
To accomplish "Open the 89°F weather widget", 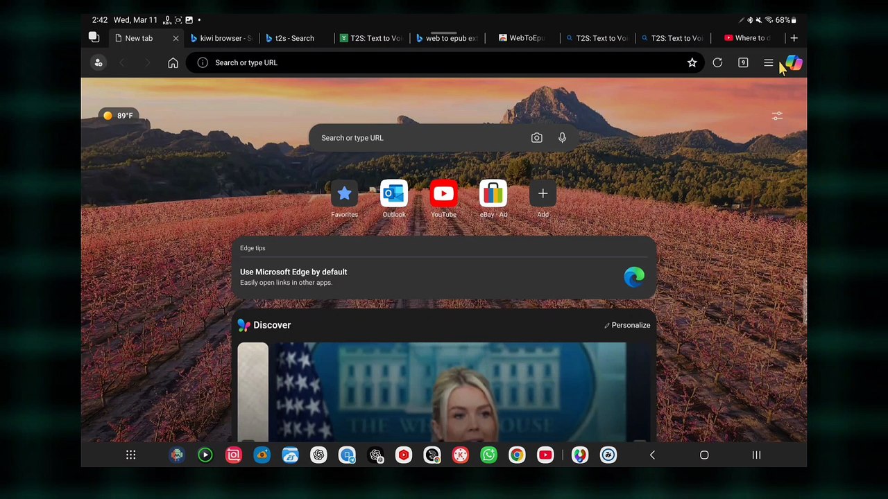I will [118, 116].
